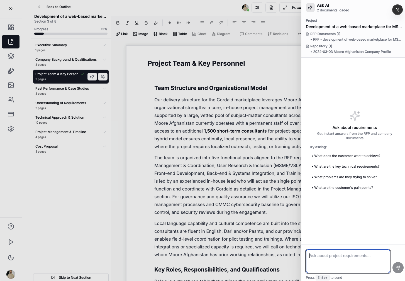This screenshot has height=281, width=405.
Task: Open the settings gear in sidebar
Action: pyautogui.click(x=11, y=129)
